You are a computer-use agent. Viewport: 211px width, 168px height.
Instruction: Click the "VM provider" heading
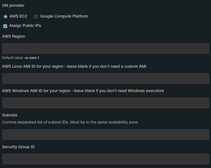pos(13,5)
